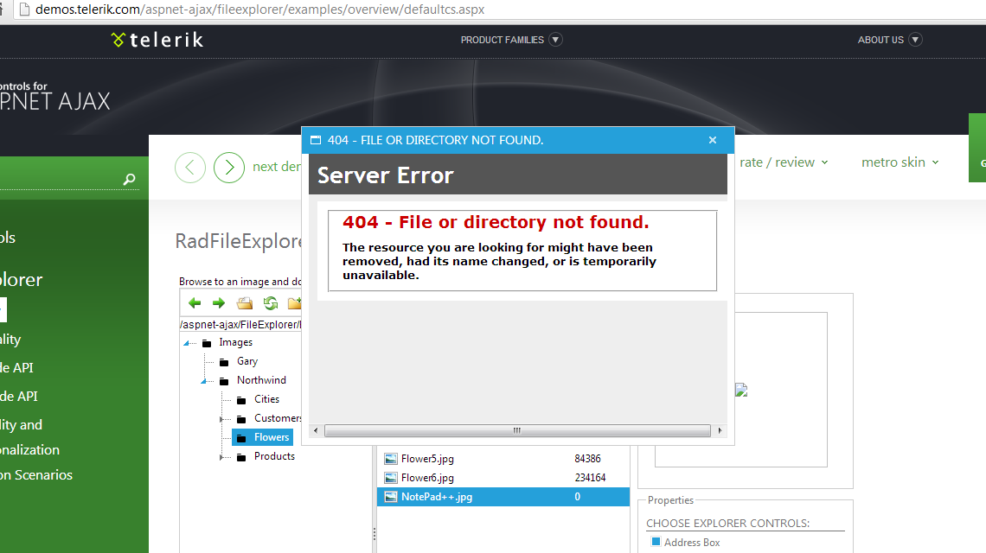
Task: Click the Products folder icon
Action: click(x=240, y=457)
